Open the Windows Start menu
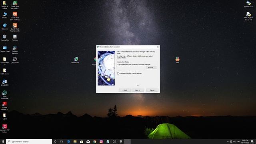Screen dimensions: 256x144 click(3, 141)
